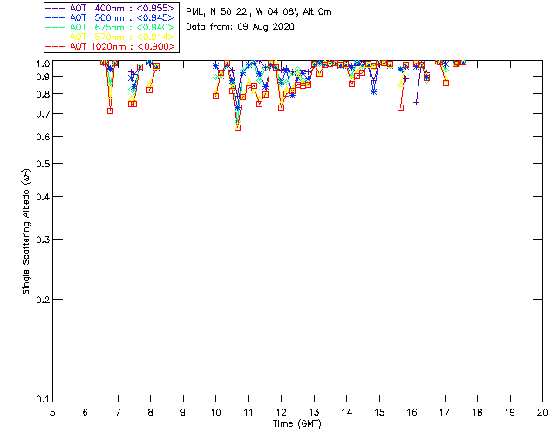Click the x-axis tick label 16
The height and width of the screenshot is (446, 558).
[412, 412]
